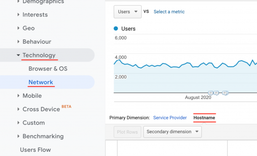The height and width of the screenshot is (156, 257).
Task: Open the Network report in sidebar
Action: 40,82
